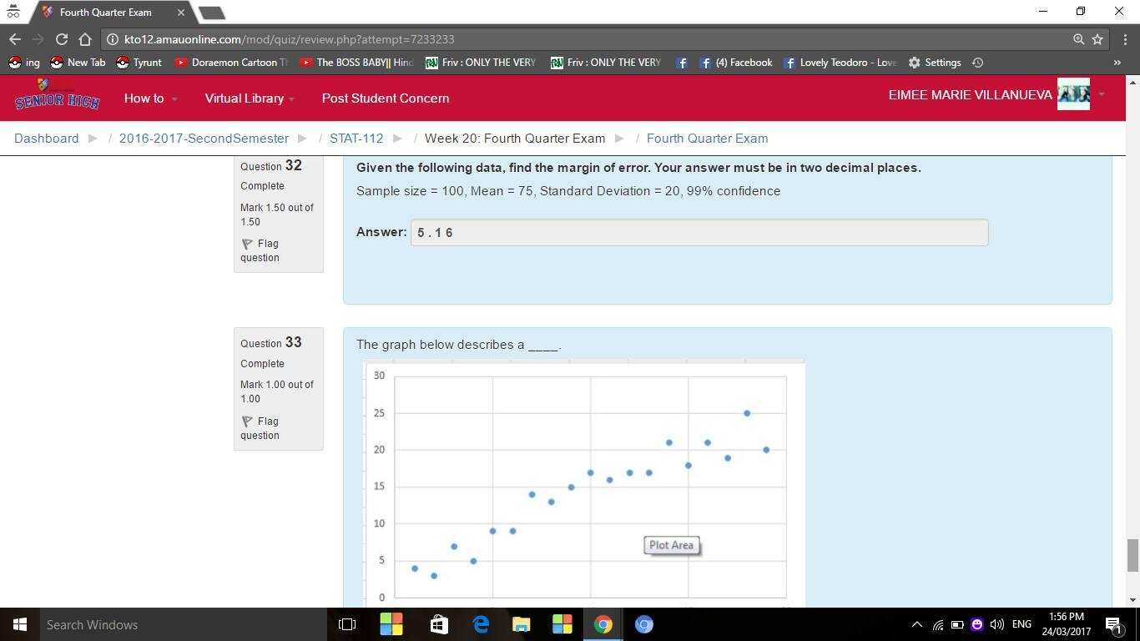Open the first Friv: ONLY THE VERY bookmark
Viewport: 1140px width, 641px height.
(481, 63)
